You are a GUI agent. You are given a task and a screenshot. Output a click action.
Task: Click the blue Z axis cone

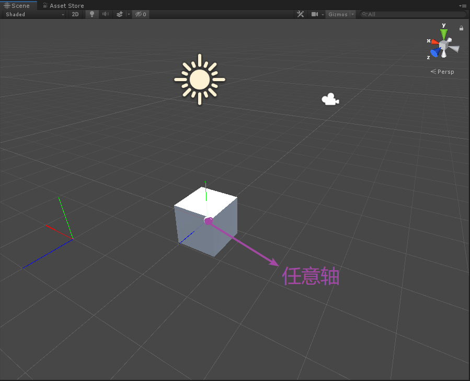click(435, 52)
